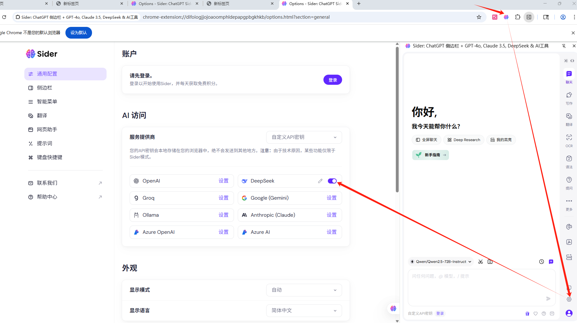
Task: Bookmark this page with the star icon
Action: pos(479,17)
